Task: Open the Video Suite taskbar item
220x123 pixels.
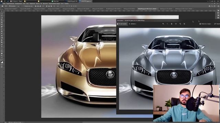Action: pos(55,1)
